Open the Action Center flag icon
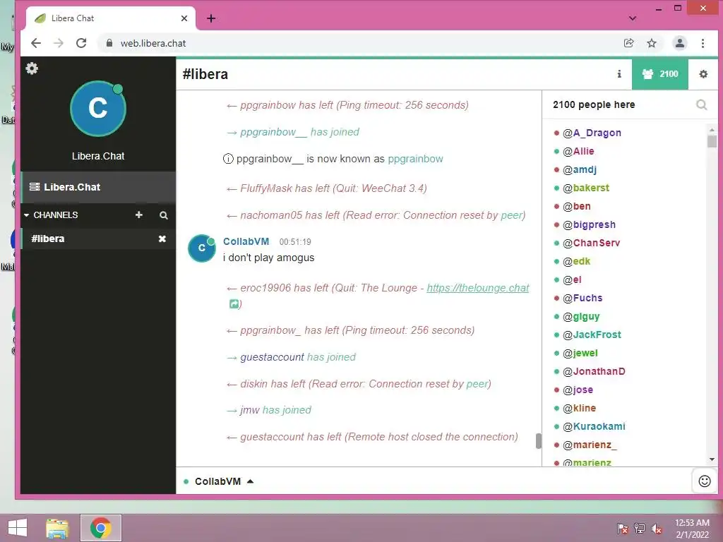 pos(623,529)
